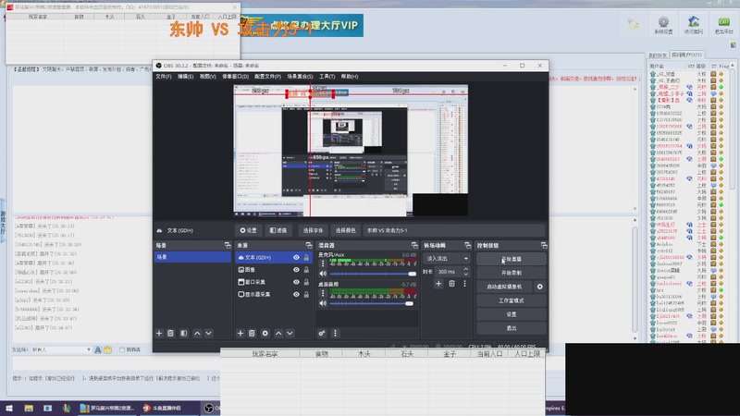Viewport: 740px width, 416px height.
Task: Hide the image source with its eye icon
Action: point(296,270)
